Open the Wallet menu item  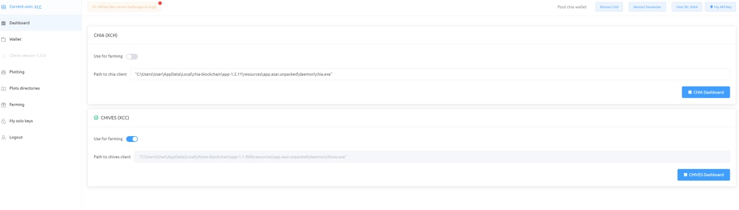click(x=40, y=39)
